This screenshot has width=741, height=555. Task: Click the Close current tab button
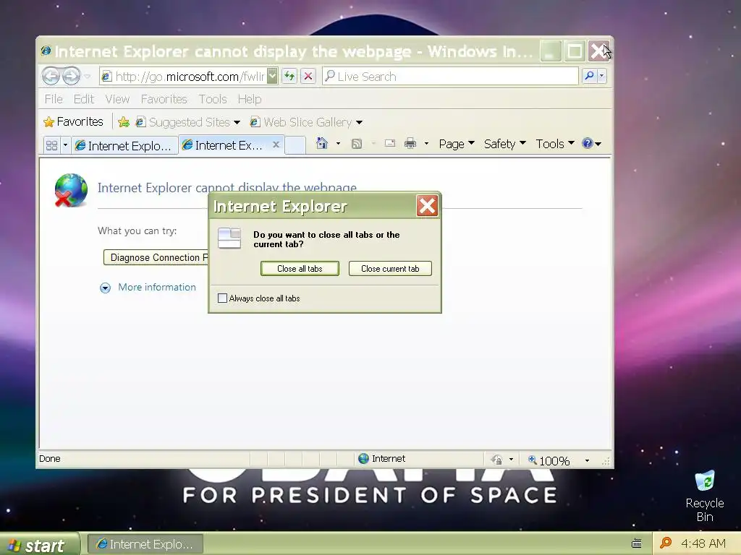point(390,269)
